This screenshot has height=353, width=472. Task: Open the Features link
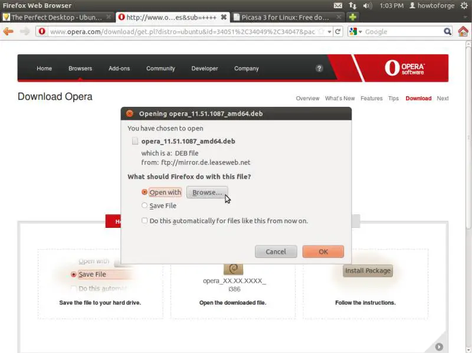tap(372, 98)
